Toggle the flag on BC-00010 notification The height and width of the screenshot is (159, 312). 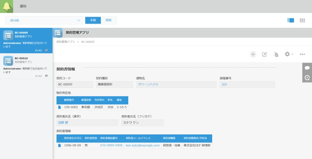pos(46,76)
